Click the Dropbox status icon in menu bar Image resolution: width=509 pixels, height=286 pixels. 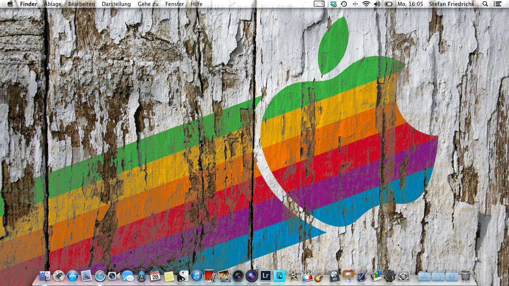333,4
